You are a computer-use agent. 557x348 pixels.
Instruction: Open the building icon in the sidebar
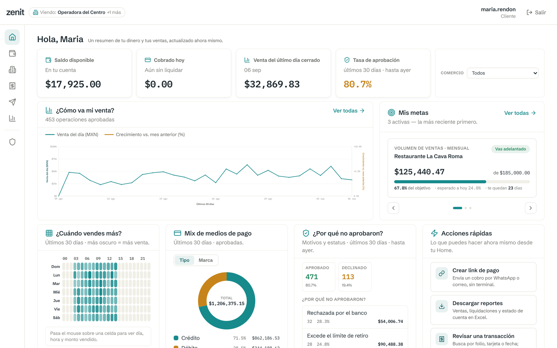(x=12, y=70)
